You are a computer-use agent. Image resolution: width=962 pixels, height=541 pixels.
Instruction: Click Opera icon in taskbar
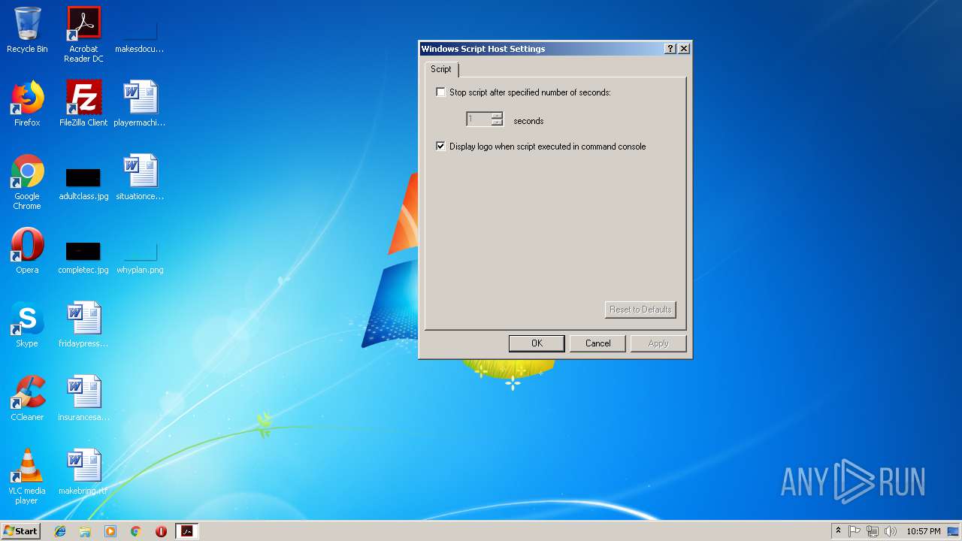(x=161, y=531)
